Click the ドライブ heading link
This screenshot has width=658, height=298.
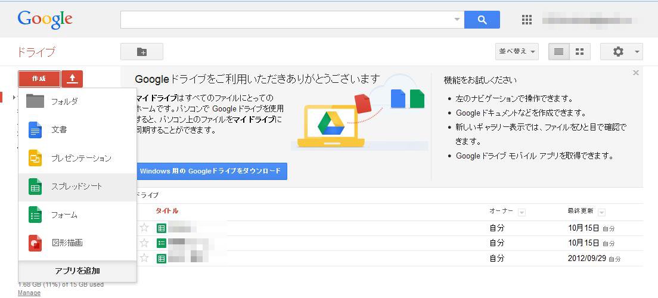[x=36, y=52]
